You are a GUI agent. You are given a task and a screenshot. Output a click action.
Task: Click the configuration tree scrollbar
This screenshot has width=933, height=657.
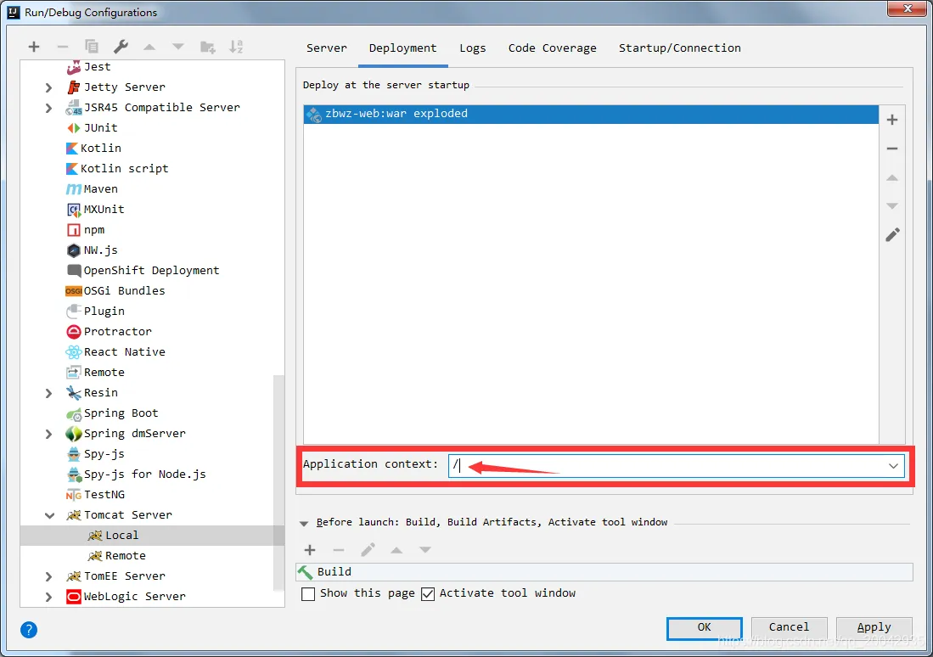click(278, 482)
